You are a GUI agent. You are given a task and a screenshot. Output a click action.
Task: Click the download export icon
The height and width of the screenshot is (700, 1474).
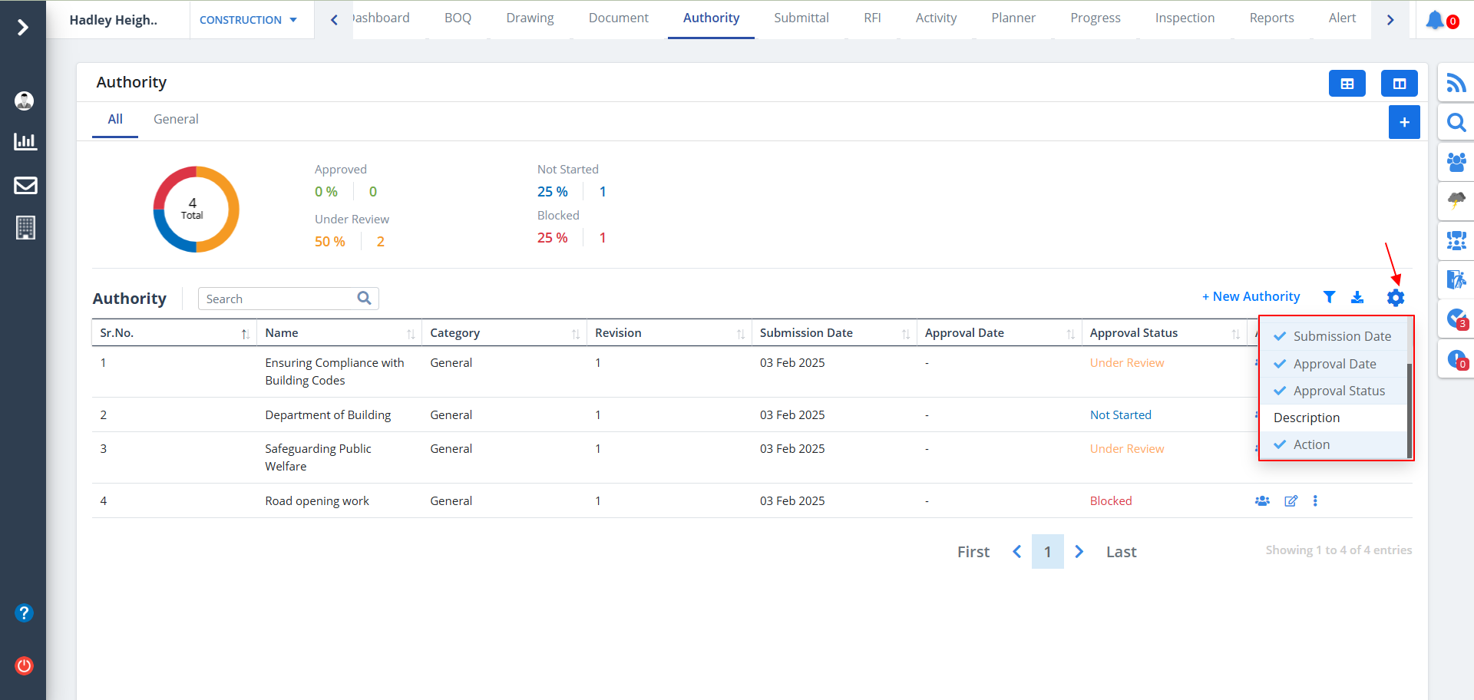(x=1357, y=297)
